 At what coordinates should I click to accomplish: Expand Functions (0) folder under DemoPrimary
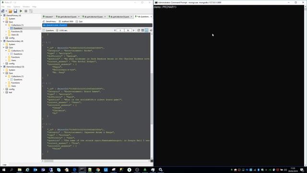click(x=6, y=31)
